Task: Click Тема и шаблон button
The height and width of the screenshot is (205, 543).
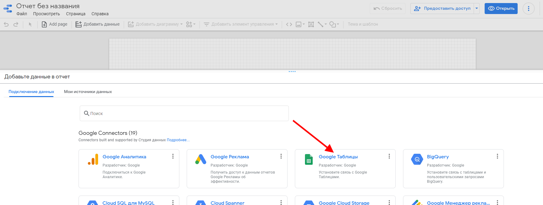Action: click(x=363, y=24)
